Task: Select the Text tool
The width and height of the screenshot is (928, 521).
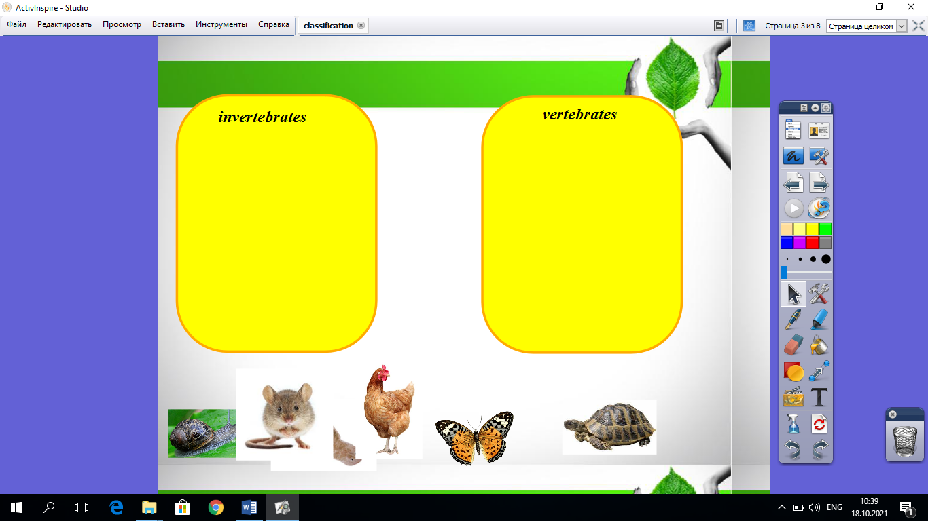Action: click(819, 398)
